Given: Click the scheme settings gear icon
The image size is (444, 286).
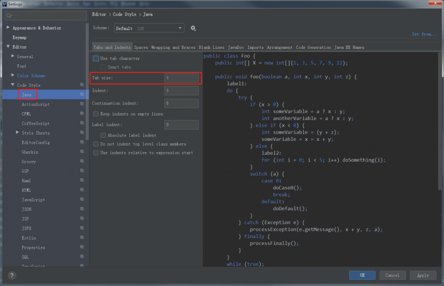Looking at the screenshot, I should click(x=193, y=28).
